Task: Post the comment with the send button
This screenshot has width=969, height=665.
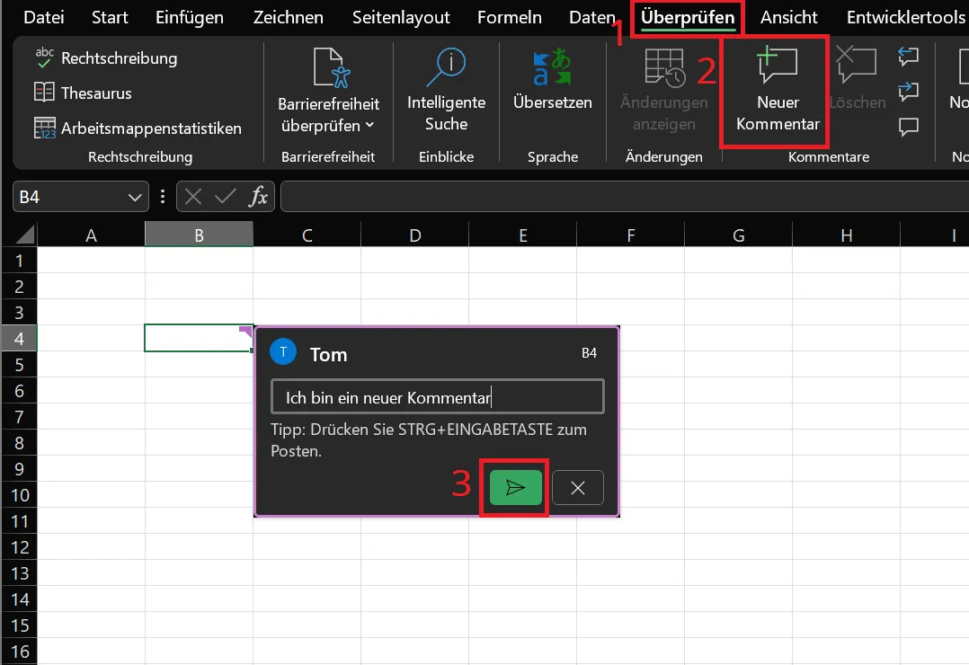Action: click(x=514, y=488)
